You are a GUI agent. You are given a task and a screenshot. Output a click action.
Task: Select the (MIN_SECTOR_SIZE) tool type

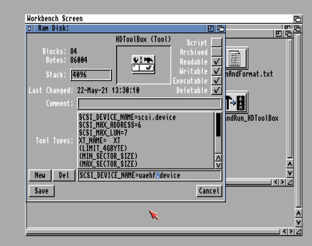pos(146,156)
